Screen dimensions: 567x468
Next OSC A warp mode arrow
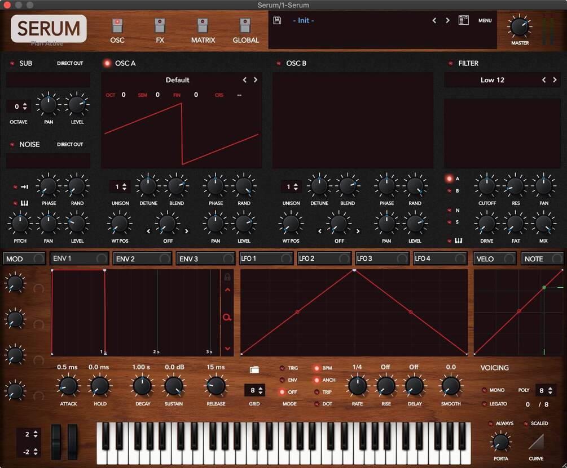pyautogui.click(x=187, y=231)
